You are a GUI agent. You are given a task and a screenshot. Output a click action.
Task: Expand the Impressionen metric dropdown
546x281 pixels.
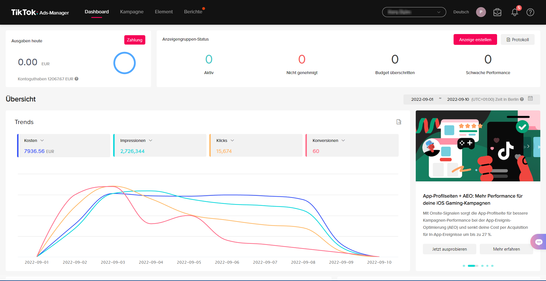(150, 140)
